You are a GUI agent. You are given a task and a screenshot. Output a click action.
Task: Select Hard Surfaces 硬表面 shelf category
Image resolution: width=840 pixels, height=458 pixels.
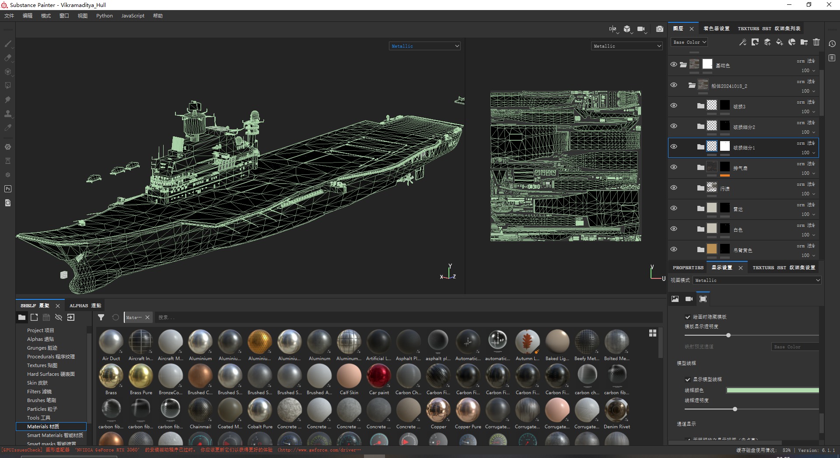51,374
